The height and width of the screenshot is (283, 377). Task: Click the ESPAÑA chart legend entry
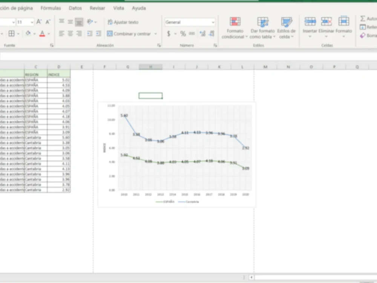coord(165,201)
